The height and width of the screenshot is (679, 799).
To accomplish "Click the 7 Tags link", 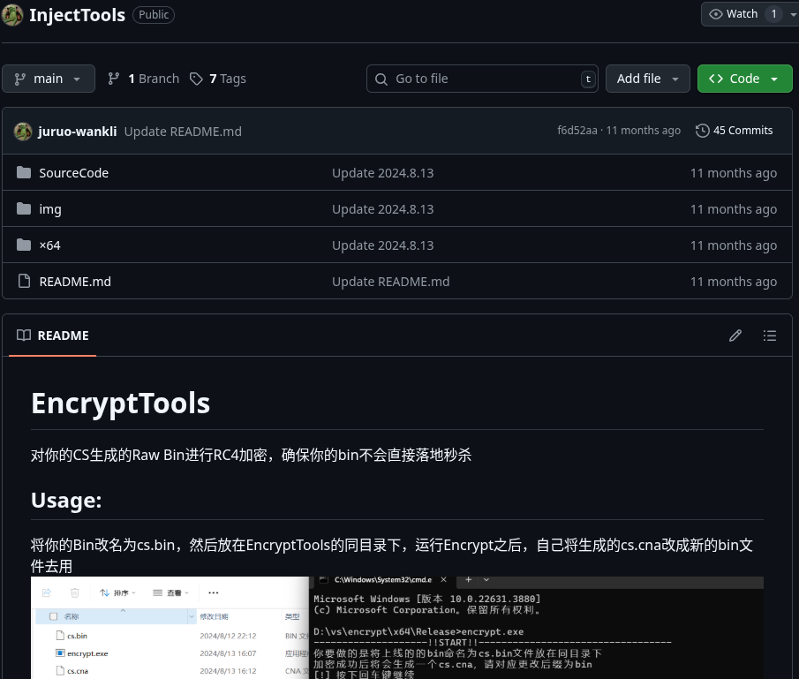I will 218,79.
